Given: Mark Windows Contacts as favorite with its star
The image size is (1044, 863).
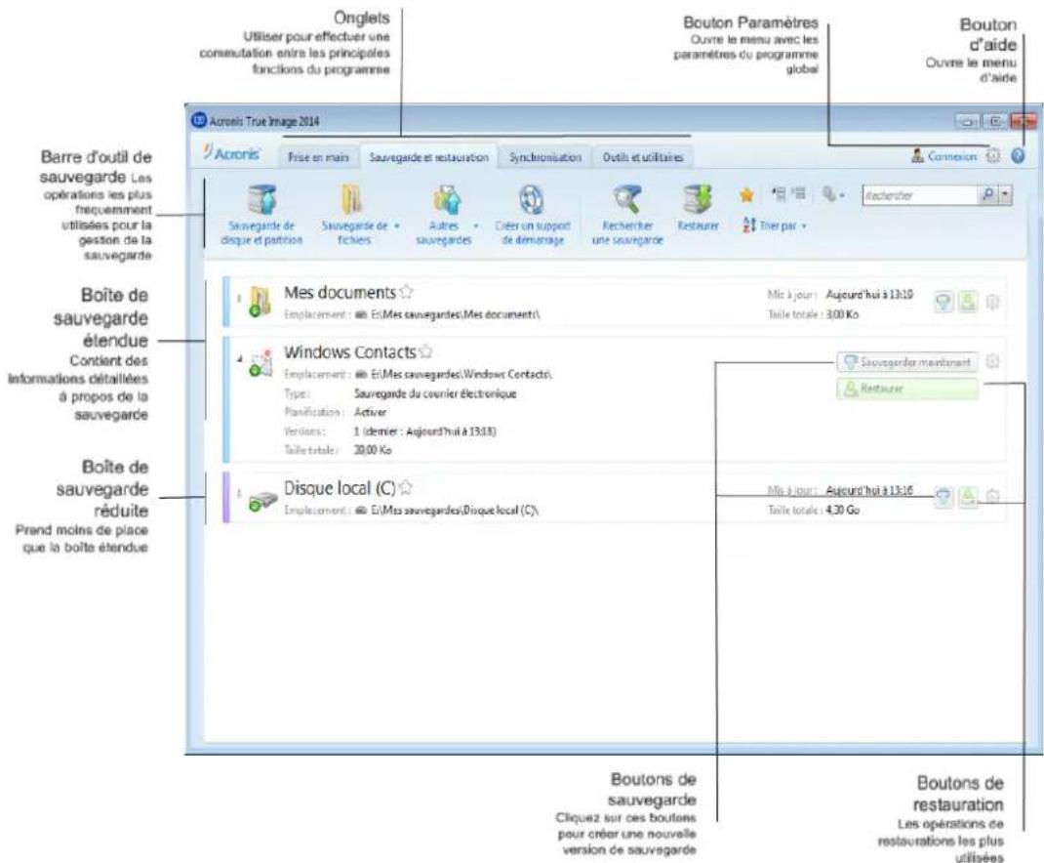Looking at the screenshot, I should click(x=425, y=351).
